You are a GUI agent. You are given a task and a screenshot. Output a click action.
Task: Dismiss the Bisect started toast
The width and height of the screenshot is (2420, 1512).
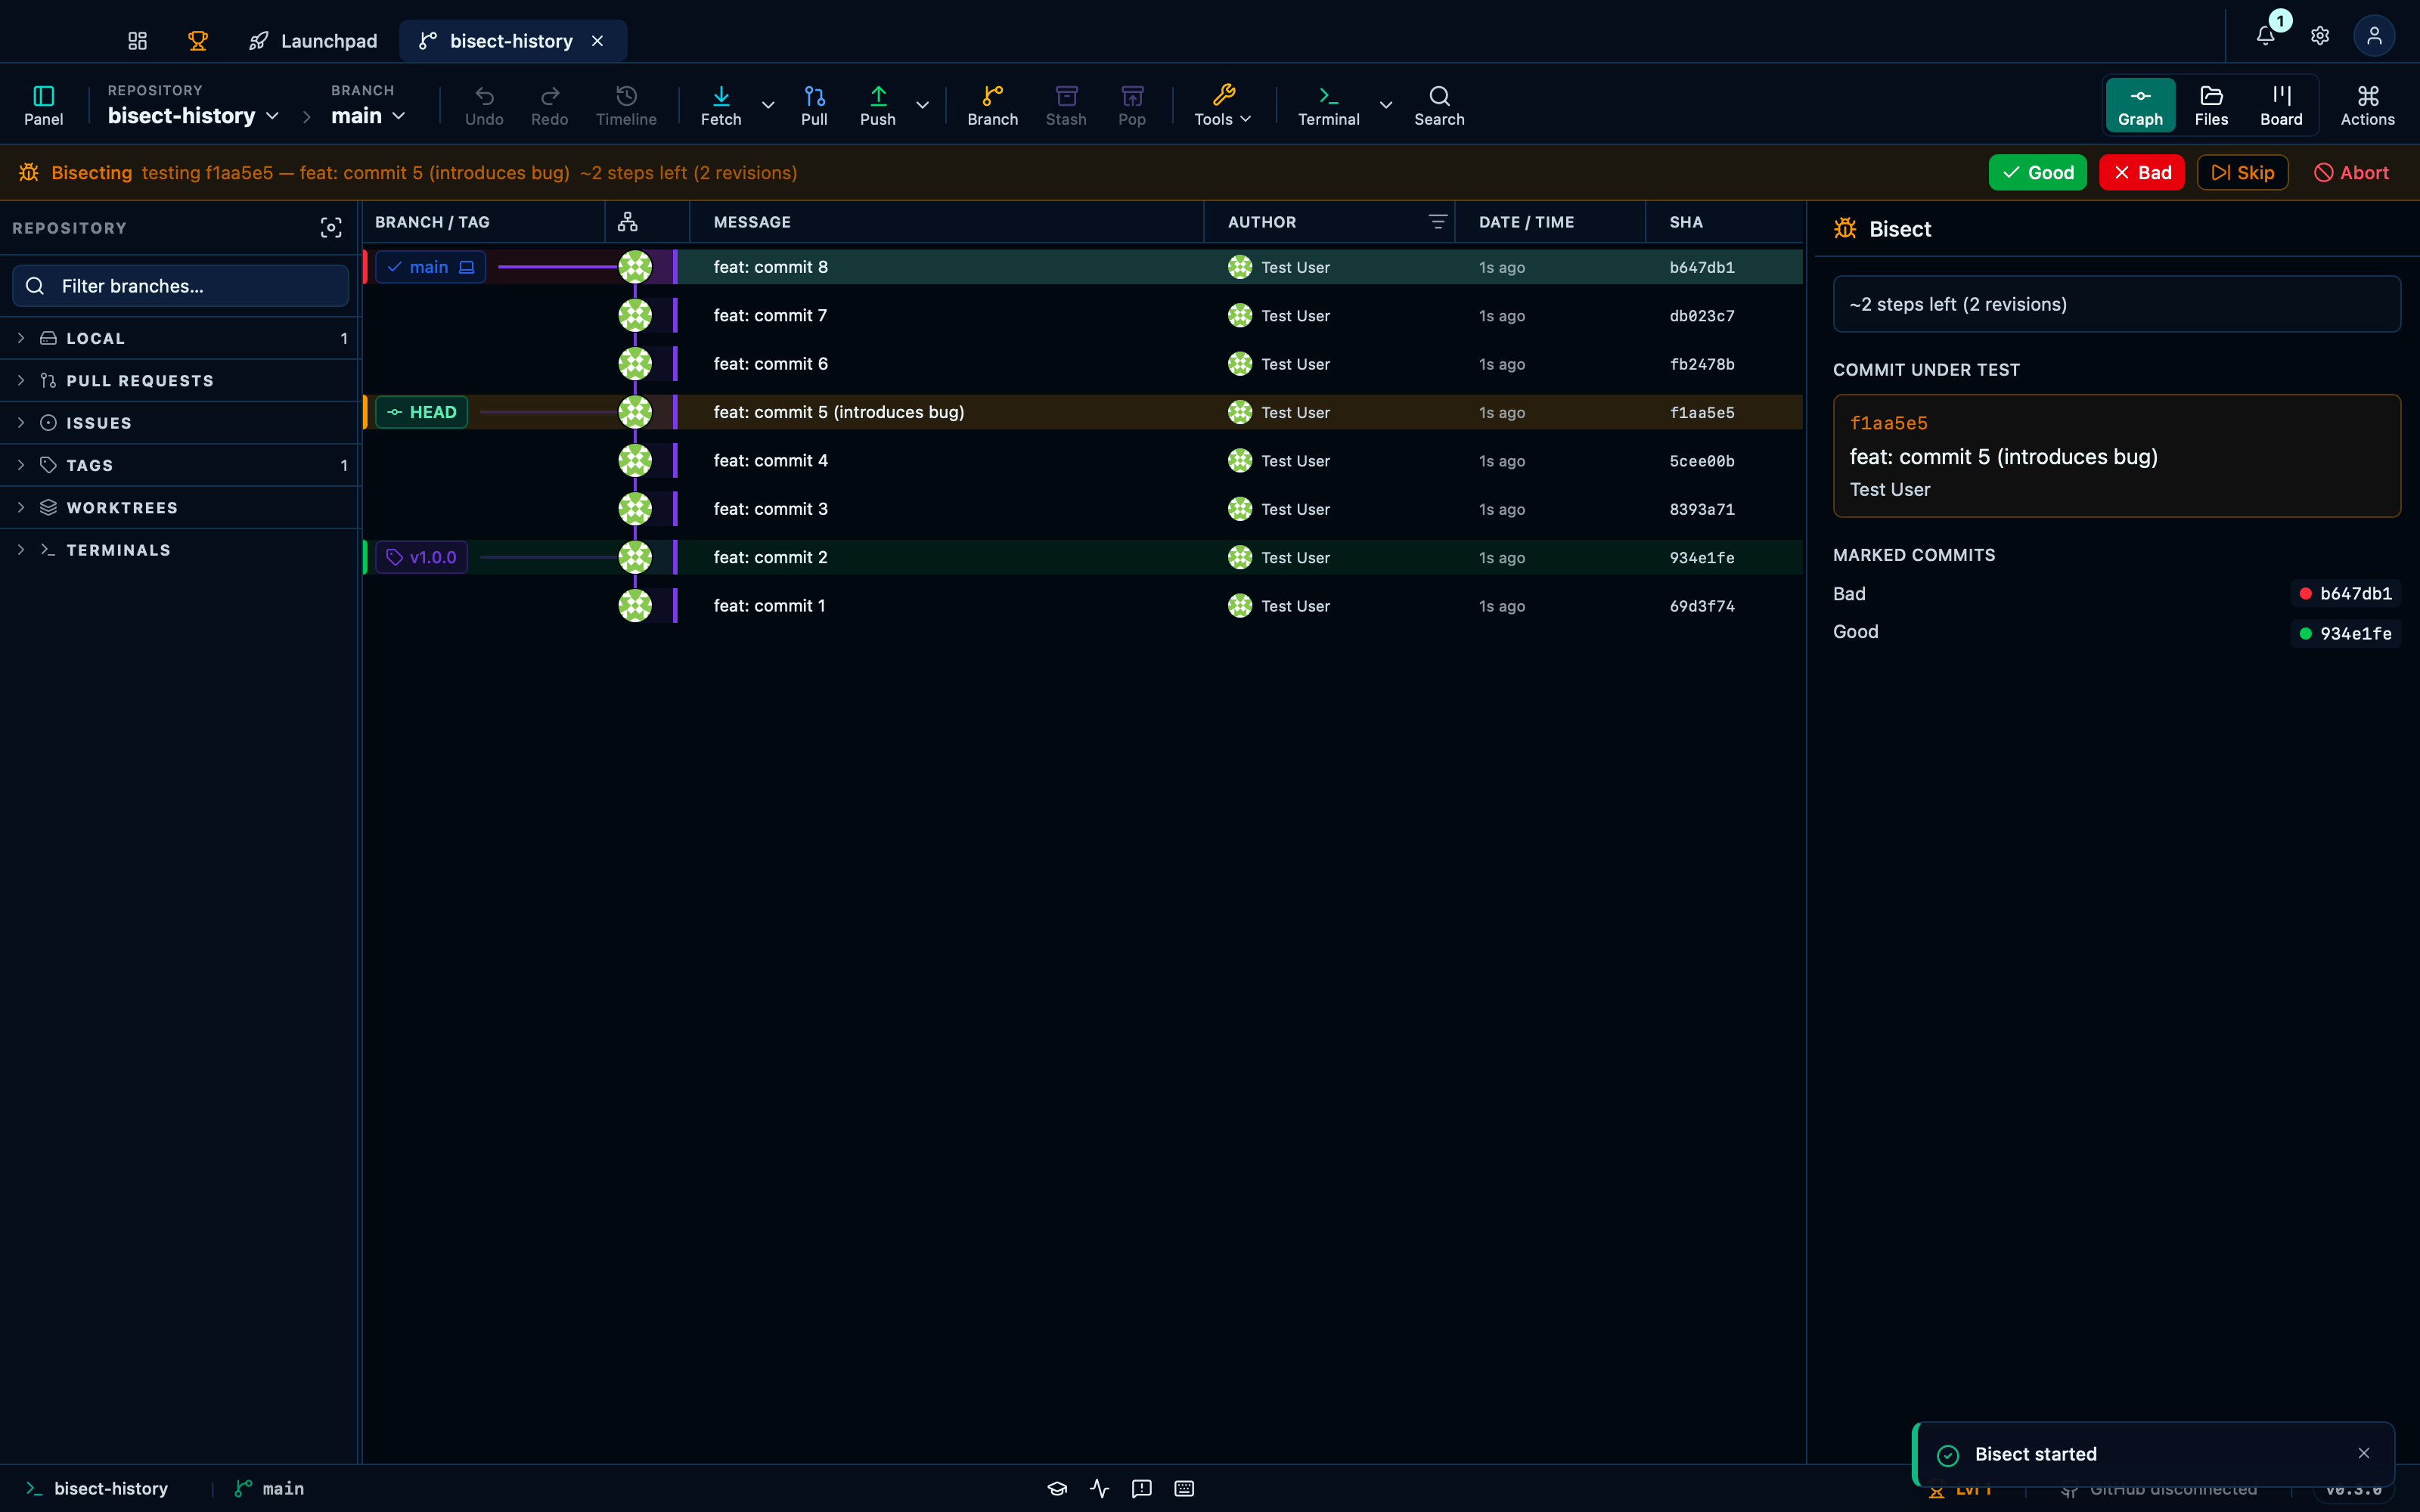(2364, 1454)
